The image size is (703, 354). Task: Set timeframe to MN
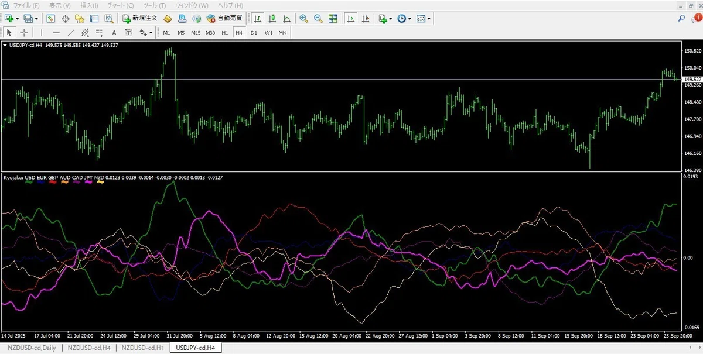(283, 33)
